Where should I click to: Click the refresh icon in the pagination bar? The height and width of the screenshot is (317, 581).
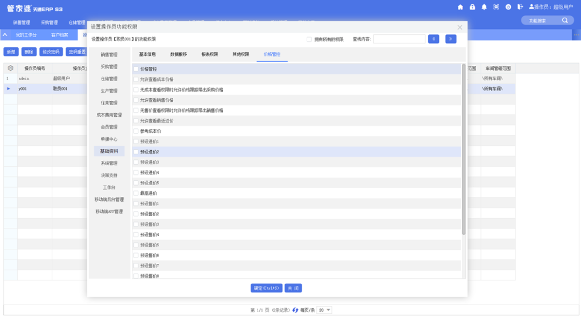295,310
